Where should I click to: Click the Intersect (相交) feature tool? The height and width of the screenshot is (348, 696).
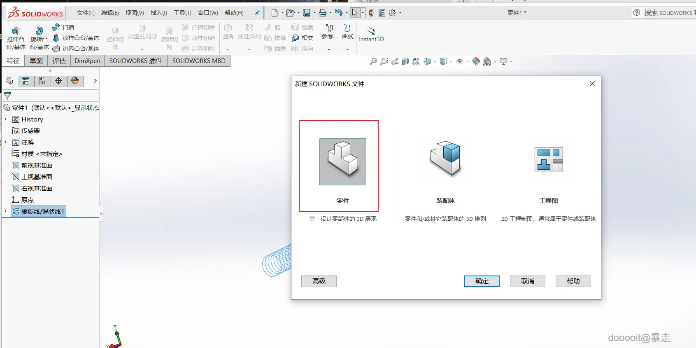coord(303,38)
